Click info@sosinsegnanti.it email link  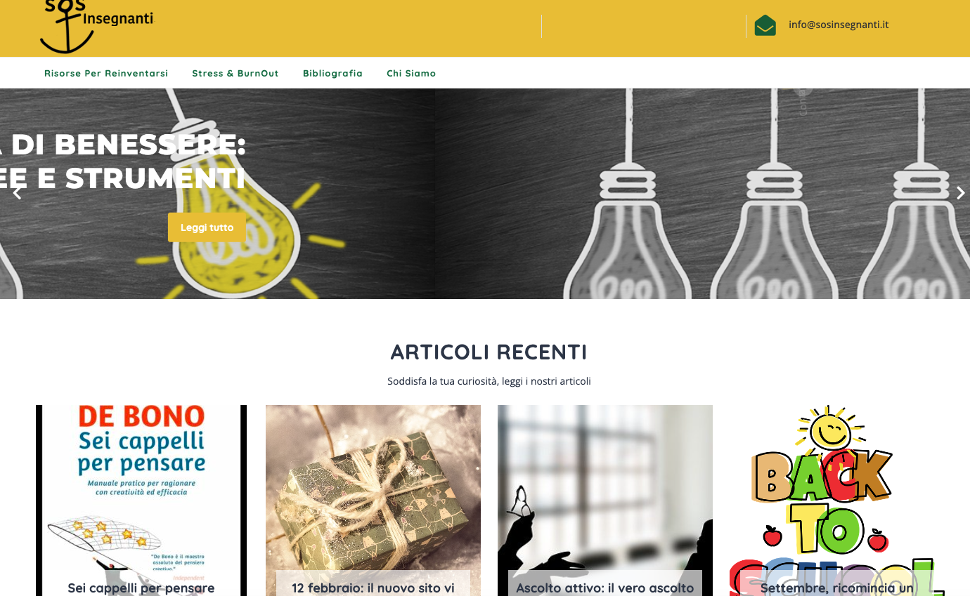pyautogui.click(x=839, y=25)
